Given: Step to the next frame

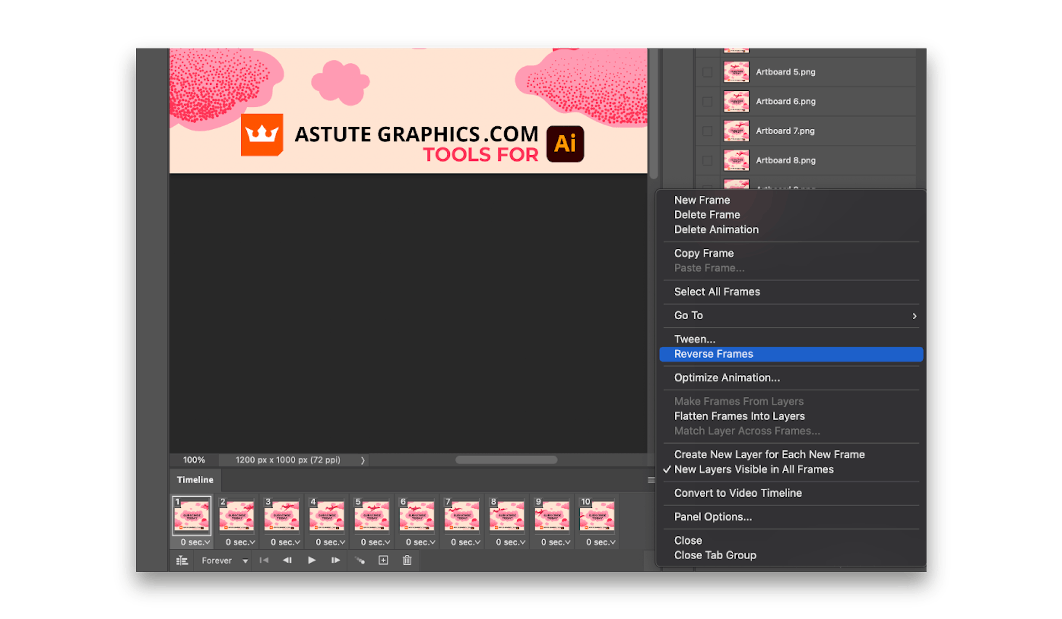Looking at the screenshot, I should pos(335,560).
